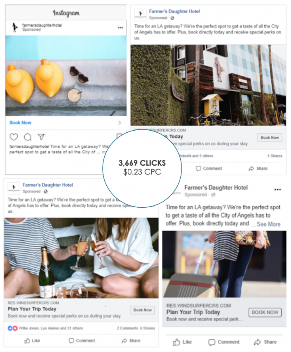291x352 pixels.
Task: Click Comment on the hotel exterior ad
Action: pyautogui.click(x=209, y=169)
